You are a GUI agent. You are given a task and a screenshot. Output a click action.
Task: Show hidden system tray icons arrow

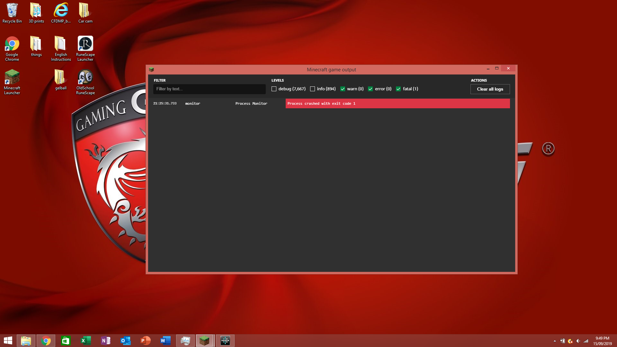pyautogui.click(x=555, y=341)
